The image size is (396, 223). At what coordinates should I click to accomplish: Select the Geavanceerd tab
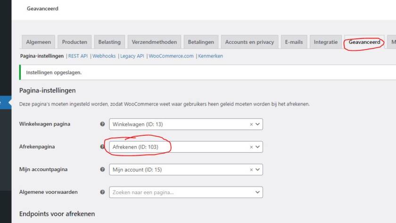point(364,42)
